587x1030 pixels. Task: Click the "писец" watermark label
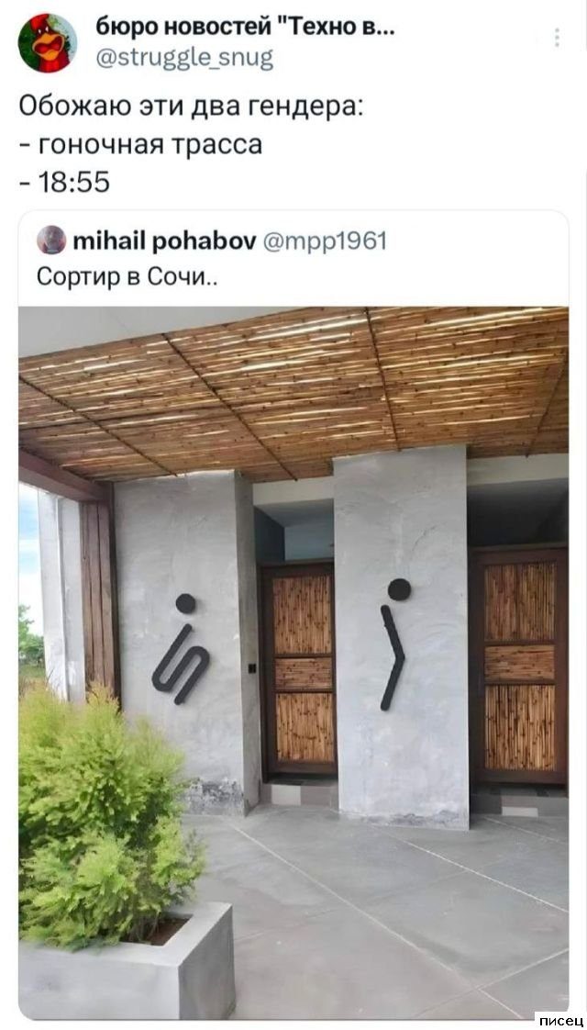pos(562,1020)
